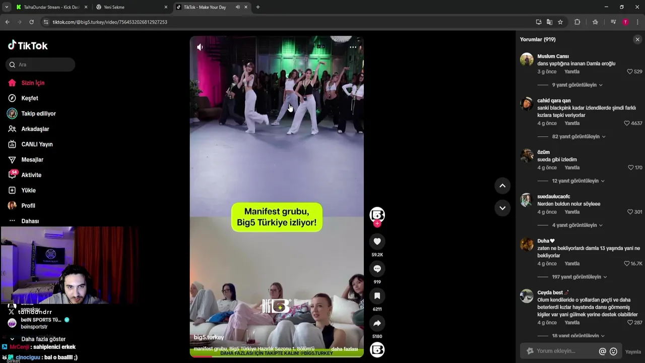The width and height of the screenshot is (645, 363).
Task: Like the video with heart icon
Action: click(377, 241)
